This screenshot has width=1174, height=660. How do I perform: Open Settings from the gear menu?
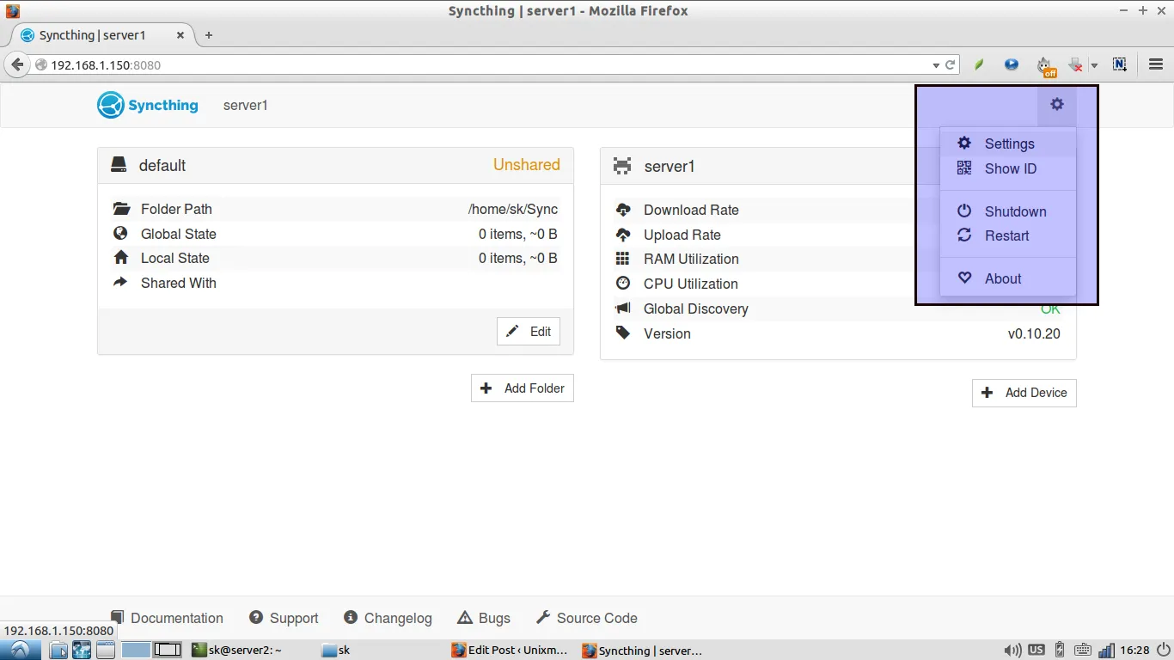point(1008,144)
